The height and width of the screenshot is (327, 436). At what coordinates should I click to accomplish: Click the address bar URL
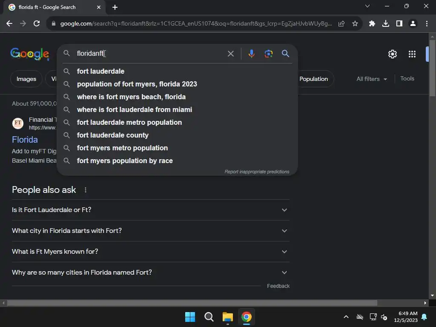[196, 24]
